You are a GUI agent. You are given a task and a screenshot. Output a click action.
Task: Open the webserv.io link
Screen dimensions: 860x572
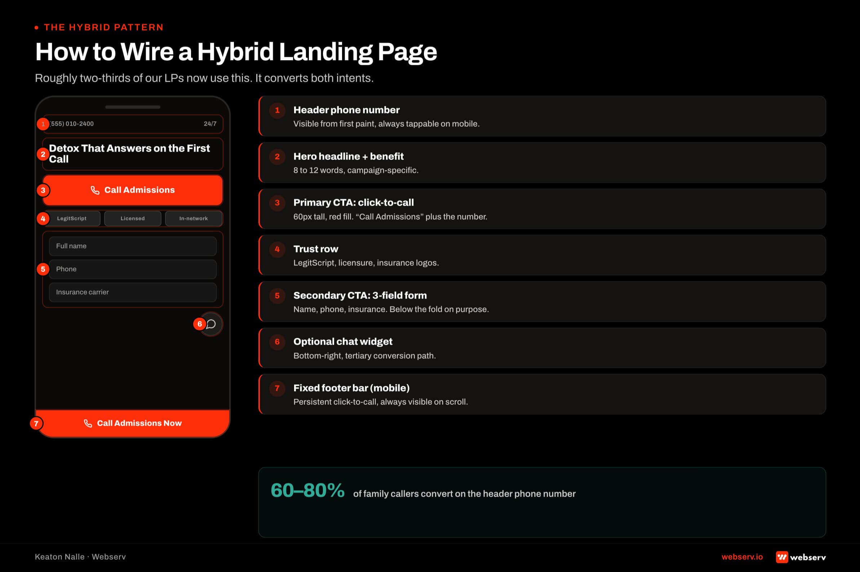[742, 557]
